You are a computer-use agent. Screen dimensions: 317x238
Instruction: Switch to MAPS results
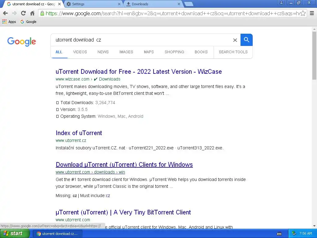click(x=149, y=52)
